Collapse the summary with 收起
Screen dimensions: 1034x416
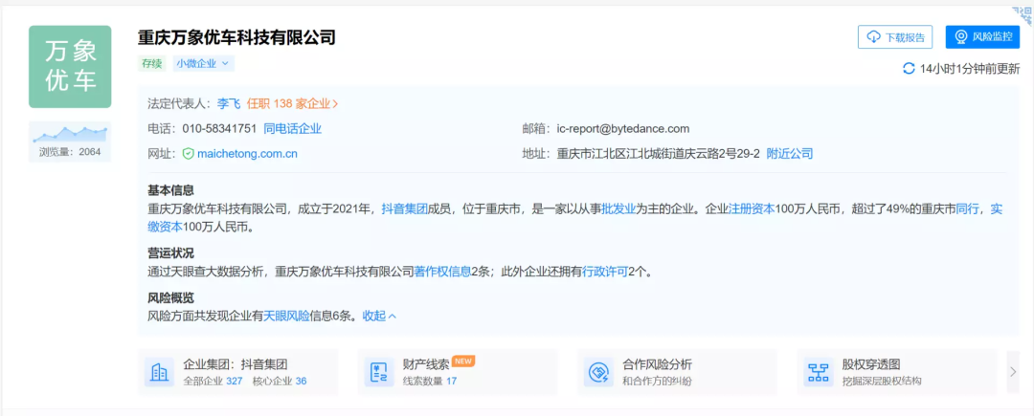click(x=379, y=316)
